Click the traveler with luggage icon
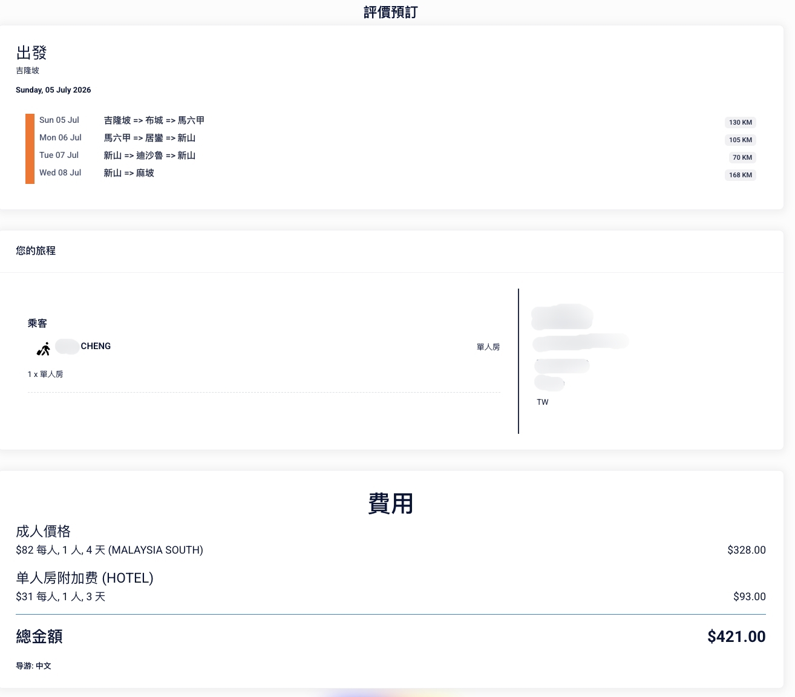This screenshot has width=795, height=697. pos(43,349)
